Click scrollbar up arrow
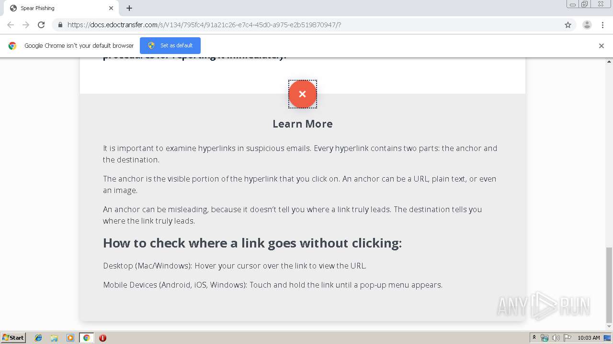This screenshot has width=613, height=344. 609,62
